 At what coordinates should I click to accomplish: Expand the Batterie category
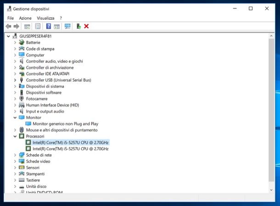(x=15, y=43)
